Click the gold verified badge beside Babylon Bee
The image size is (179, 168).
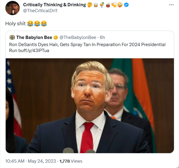click(55, 37)
